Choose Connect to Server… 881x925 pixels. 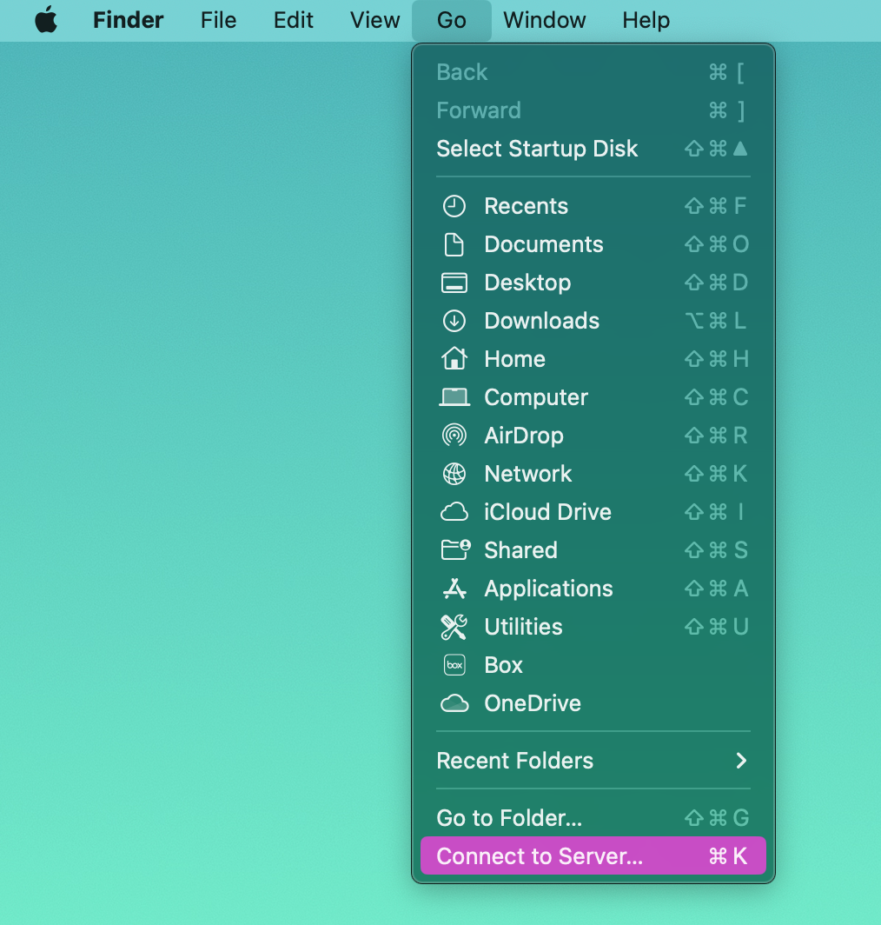pyautogui.click(x=593, y=856)
